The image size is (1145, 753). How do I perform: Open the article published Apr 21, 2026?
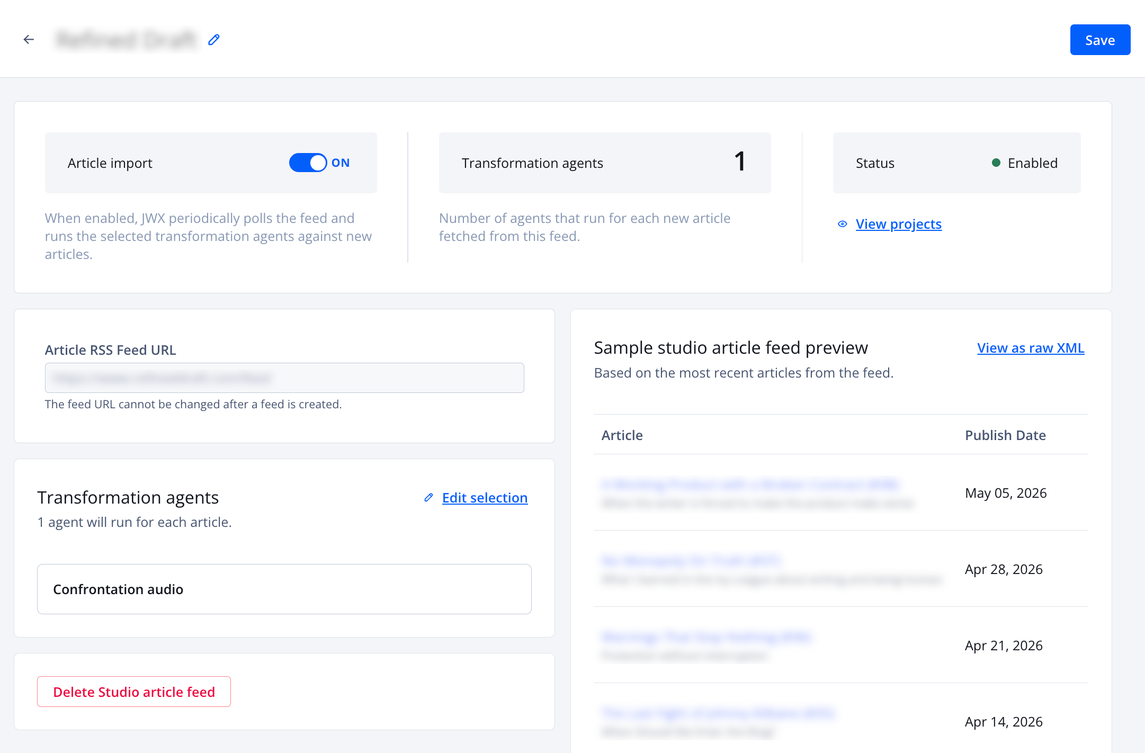click(x=706, y=637)
